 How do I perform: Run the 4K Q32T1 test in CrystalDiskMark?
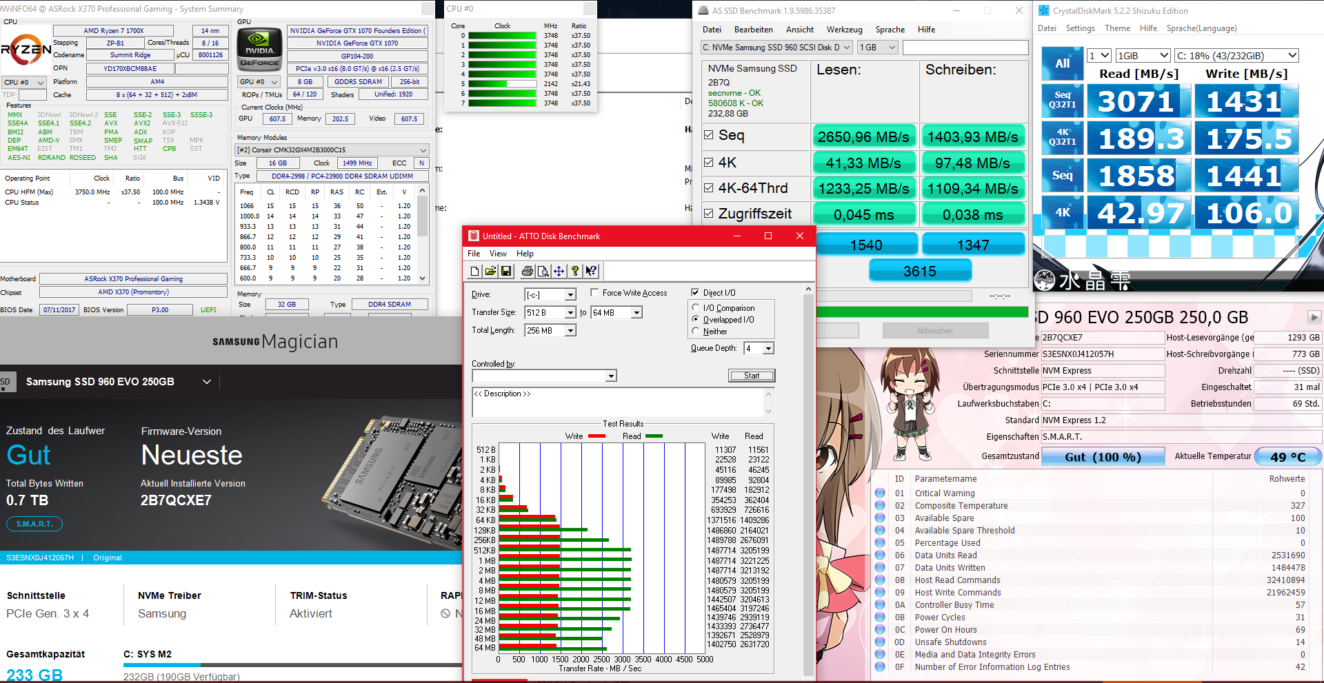[1062, 137]
